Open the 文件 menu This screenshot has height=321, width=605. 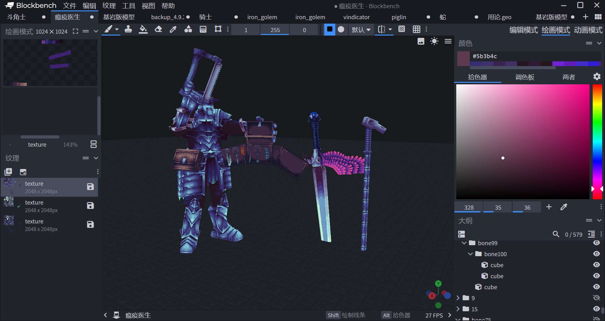click(x=70, y=6)
